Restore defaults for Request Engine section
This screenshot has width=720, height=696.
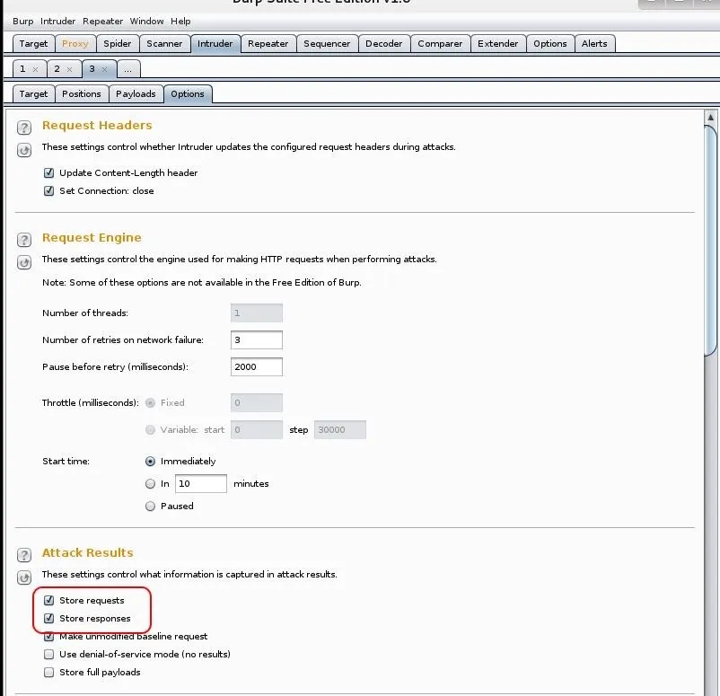(24, 262)
